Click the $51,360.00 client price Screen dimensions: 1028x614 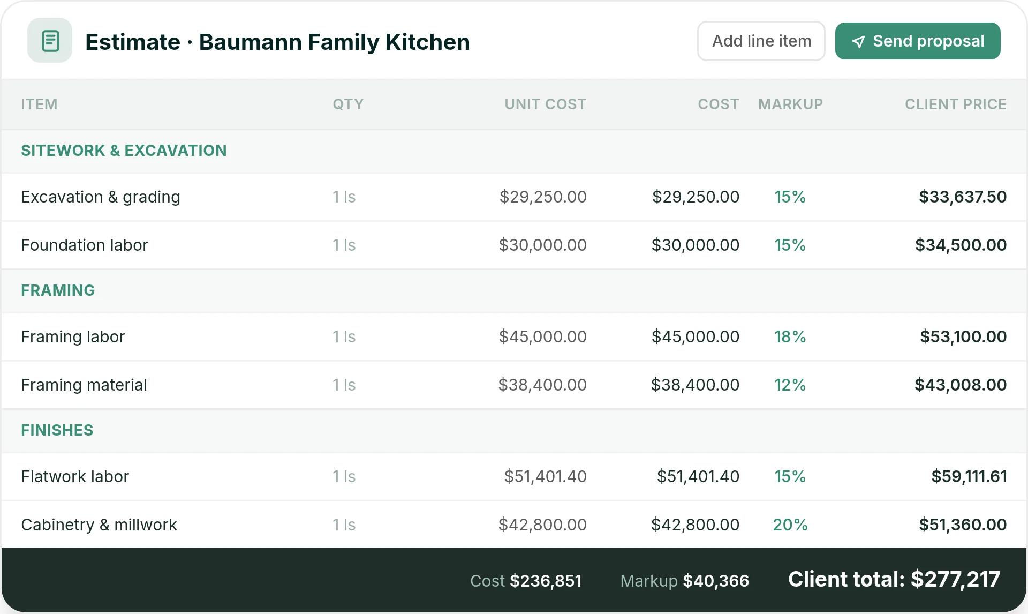point(962,525)
